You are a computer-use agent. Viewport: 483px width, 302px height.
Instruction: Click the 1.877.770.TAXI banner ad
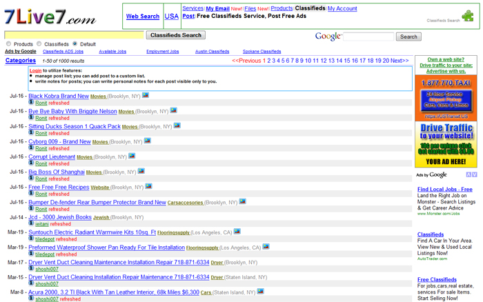pos(446,98)
